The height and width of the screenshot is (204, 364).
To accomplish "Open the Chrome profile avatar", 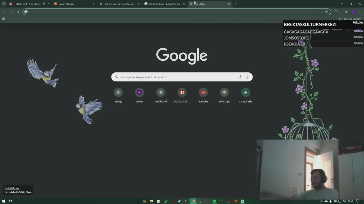I will pos(353,12).
